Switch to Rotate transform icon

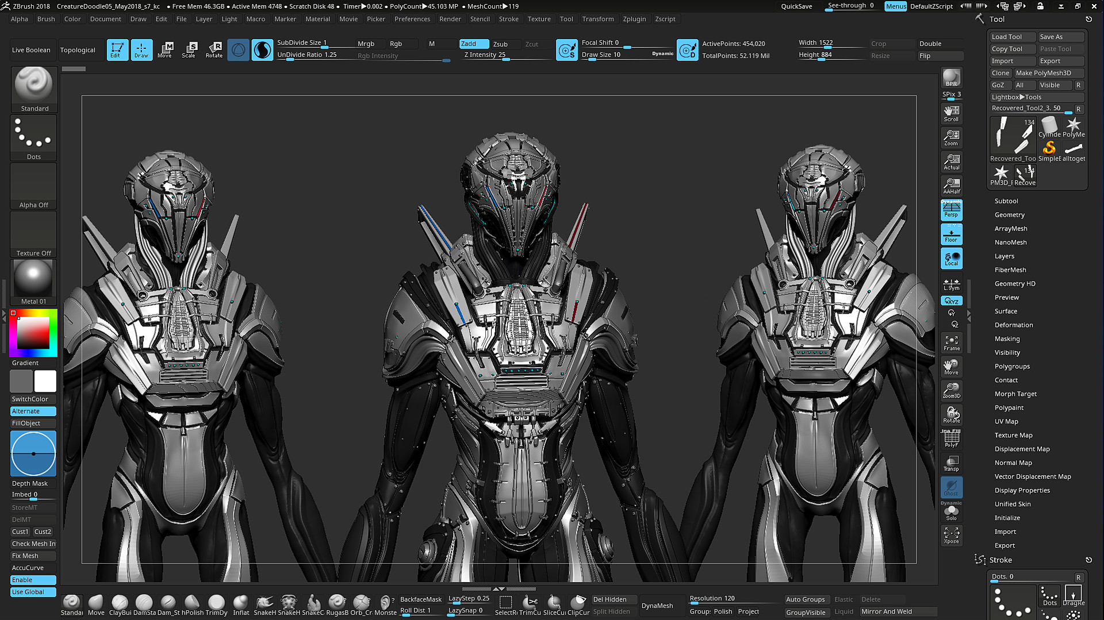tap(214, 50)
